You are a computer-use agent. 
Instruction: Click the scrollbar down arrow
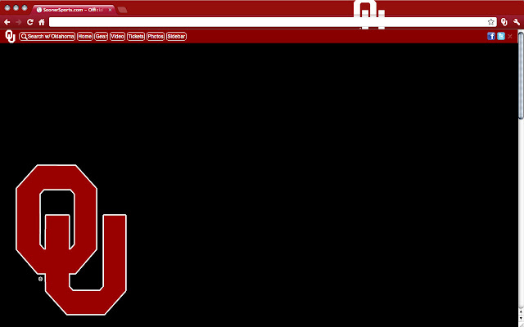click(521, 318)
